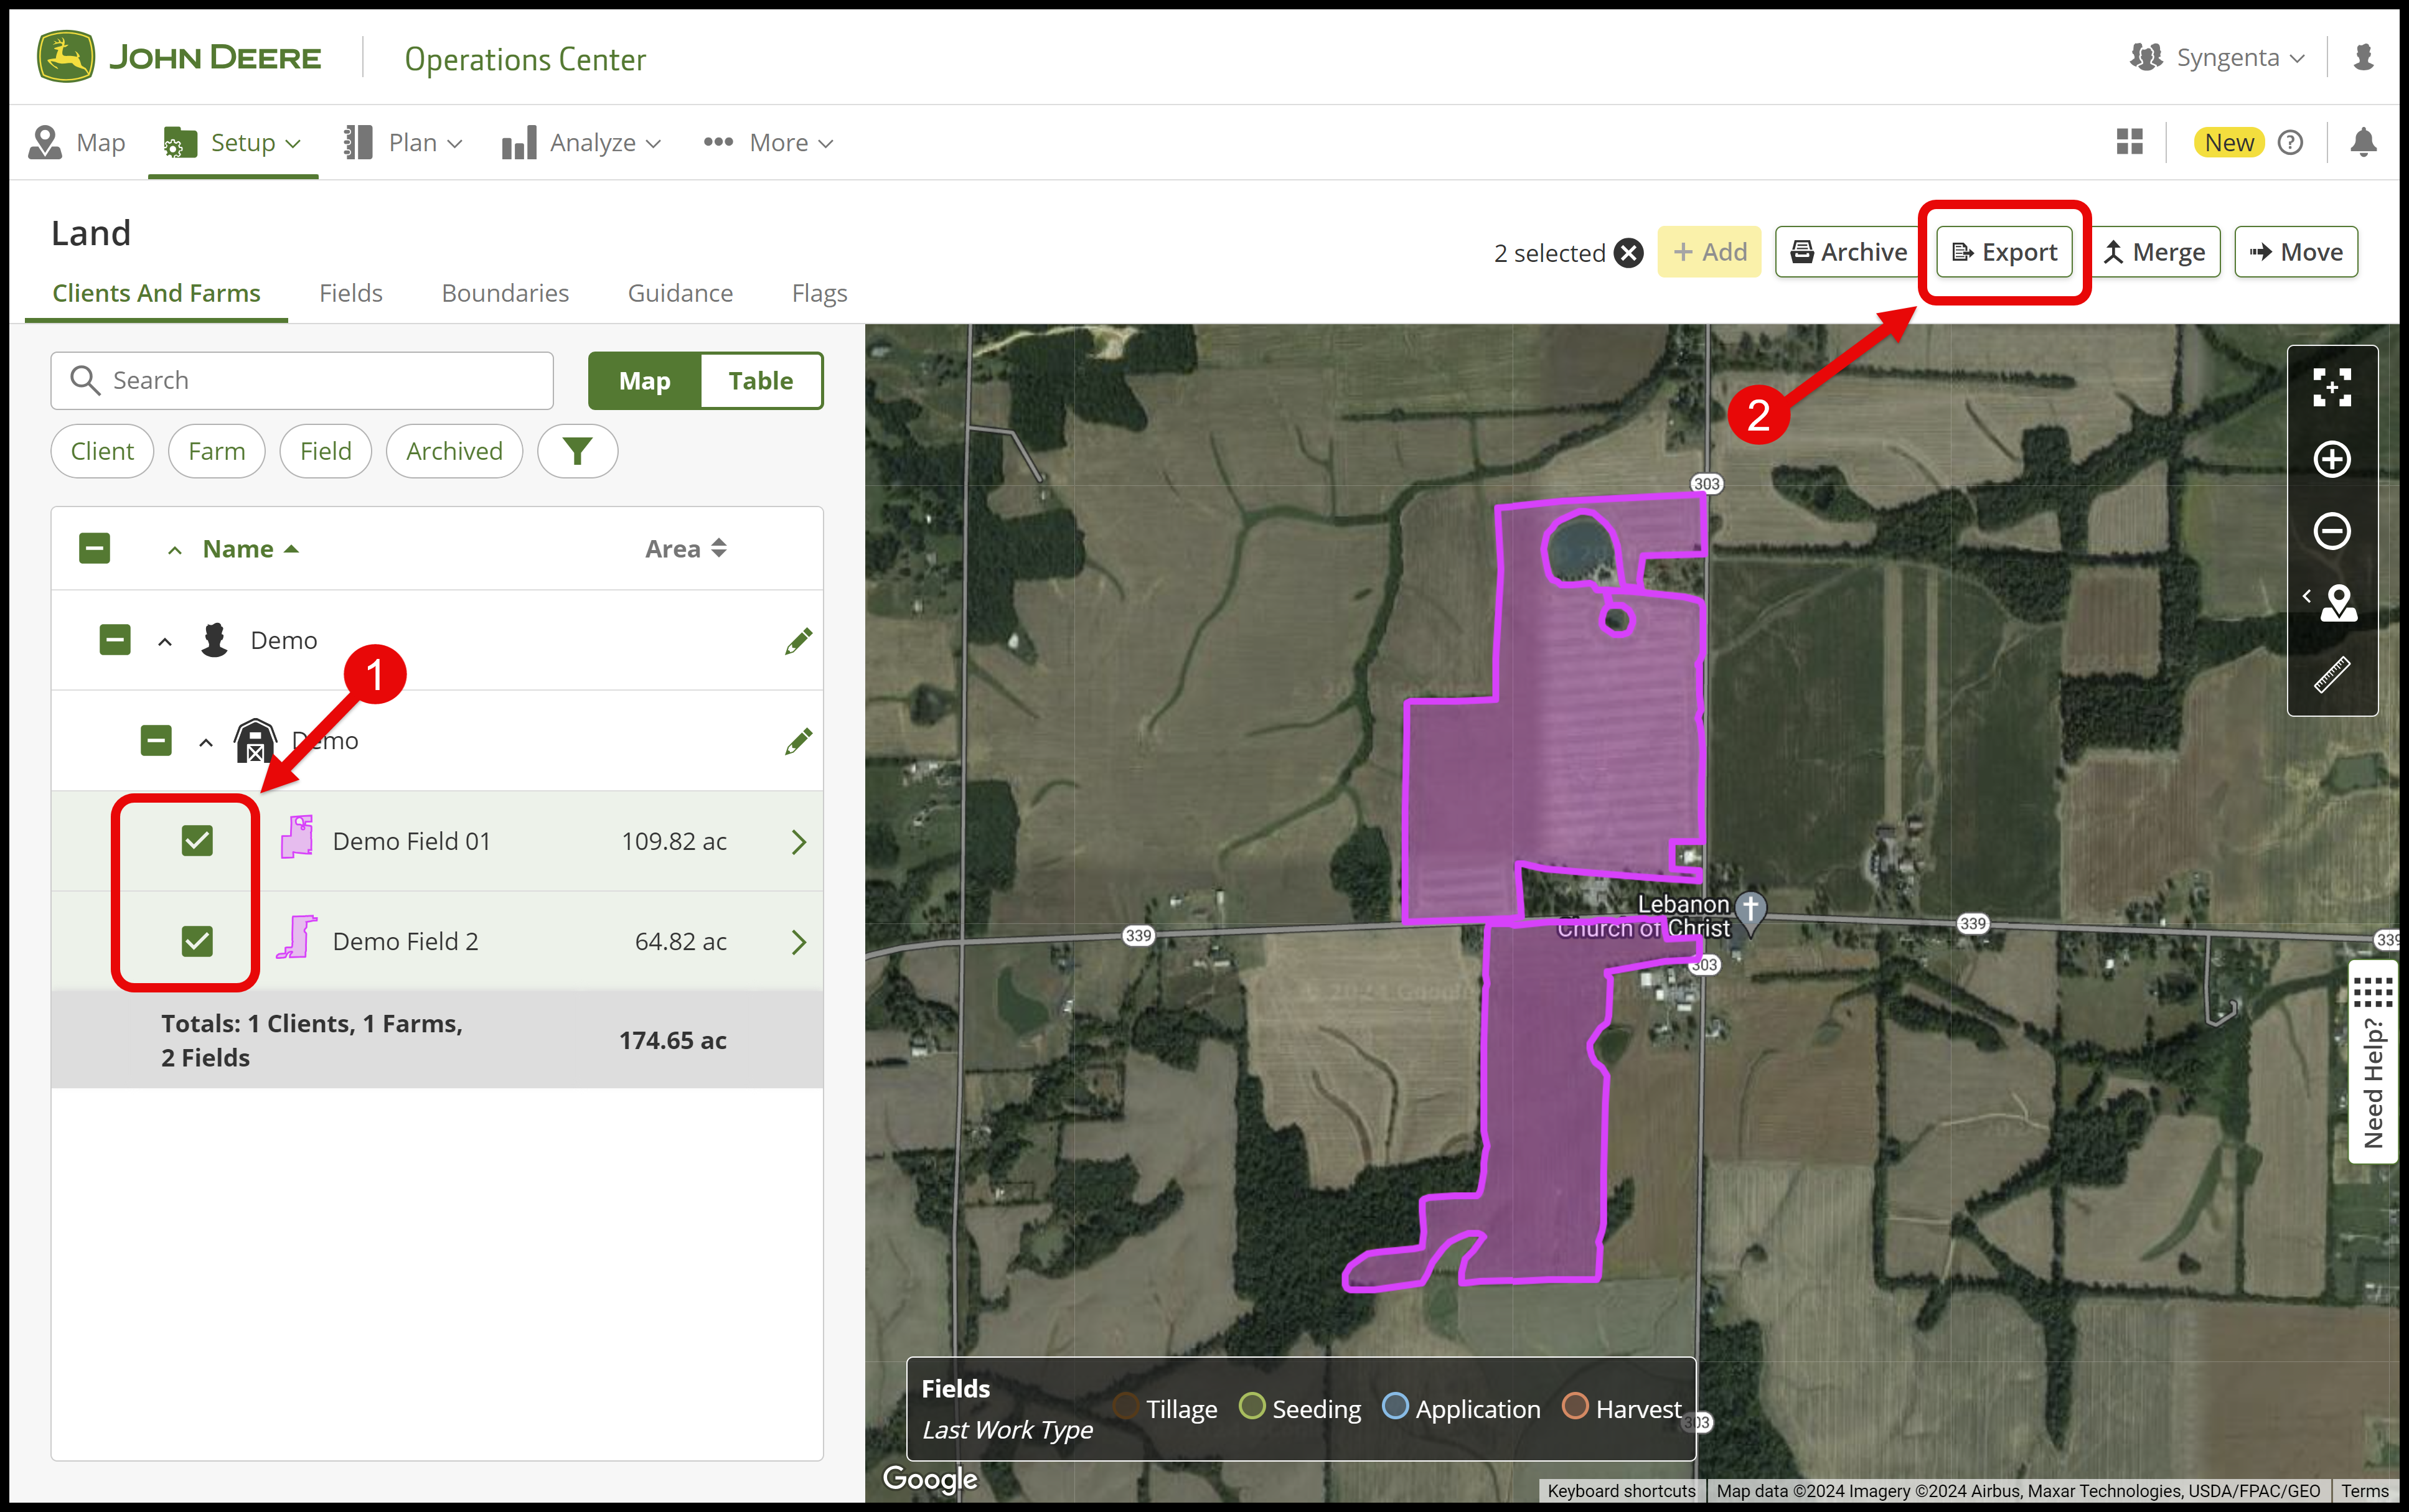Open the Analyze menu dropdown
The image size is (2409, 1512).
(582, 142)
